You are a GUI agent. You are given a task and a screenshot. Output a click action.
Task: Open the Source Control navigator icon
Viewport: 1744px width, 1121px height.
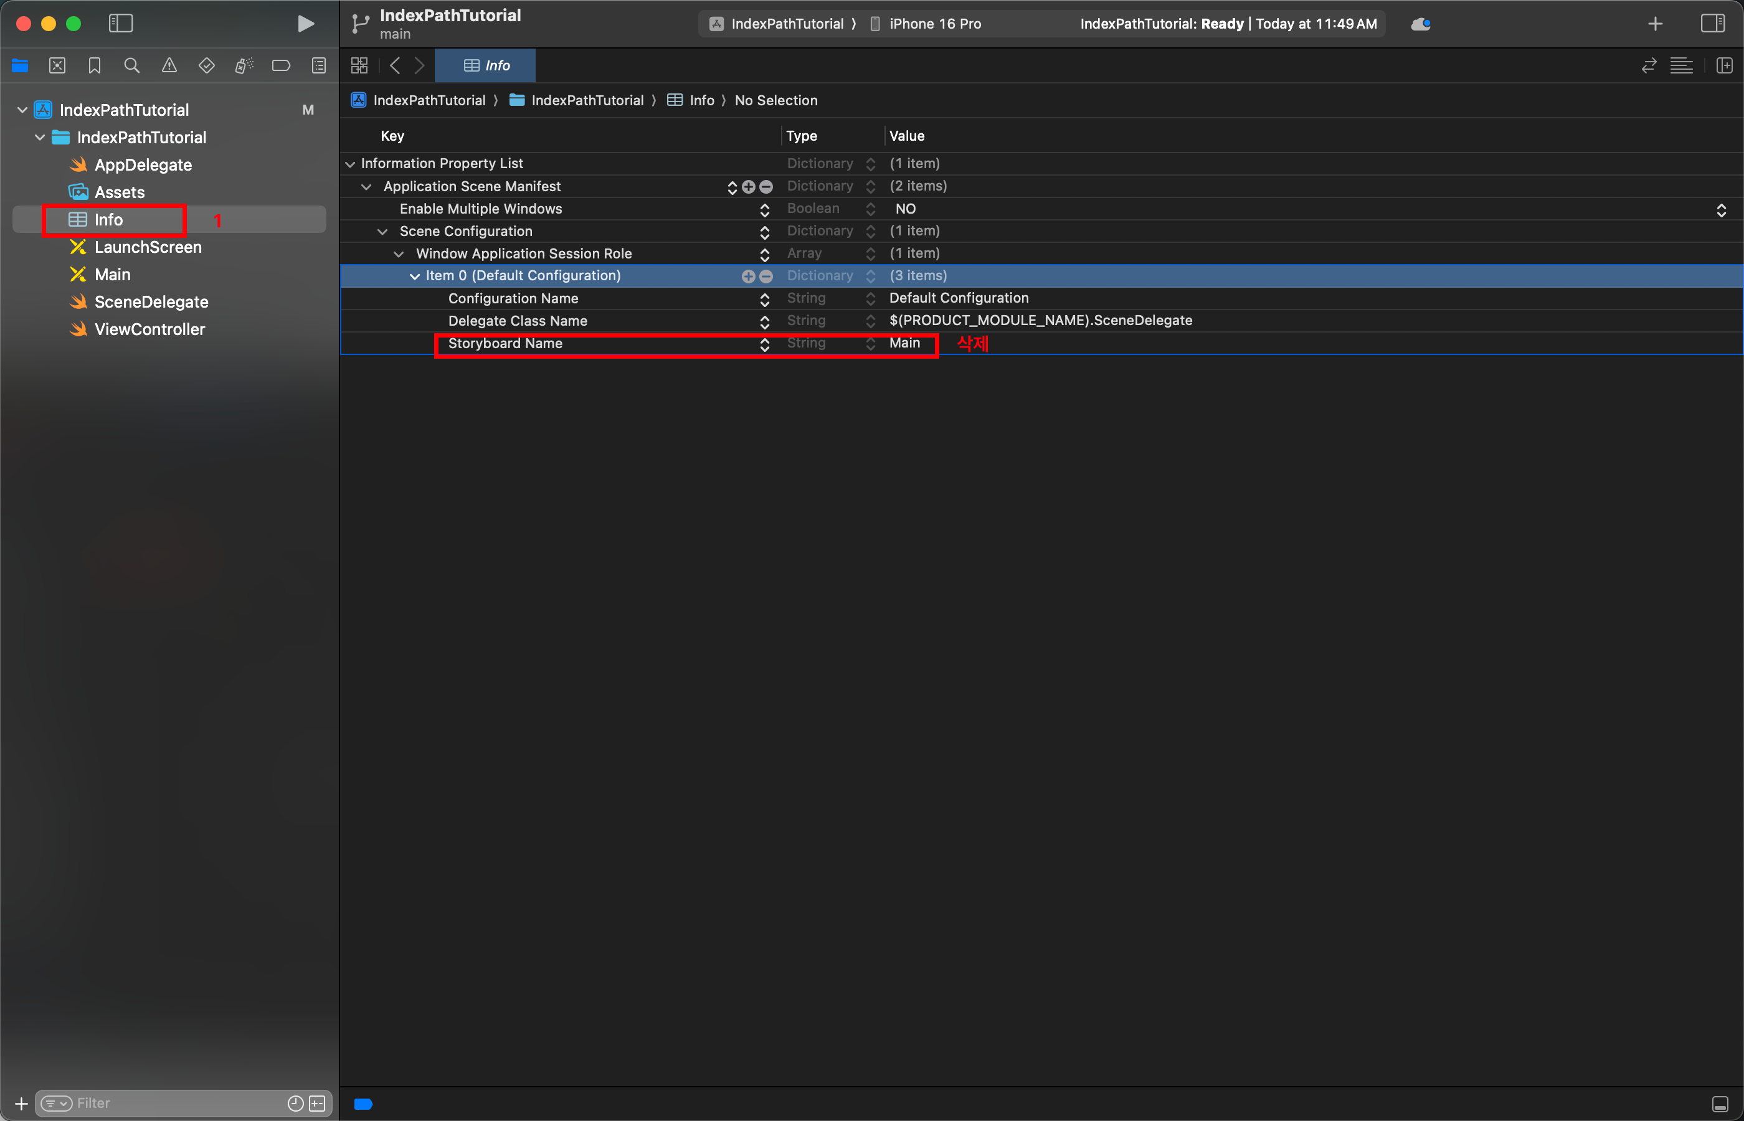tap(57, 65)
